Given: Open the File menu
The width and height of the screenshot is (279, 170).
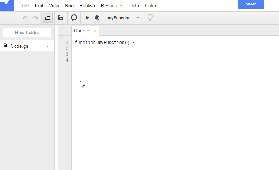Looking at the screenshot, I should pos(25,6).
